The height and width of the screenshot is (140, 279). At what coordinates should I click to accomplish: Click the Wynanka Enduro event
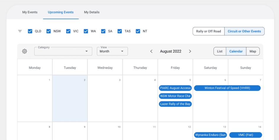(210, 135)
